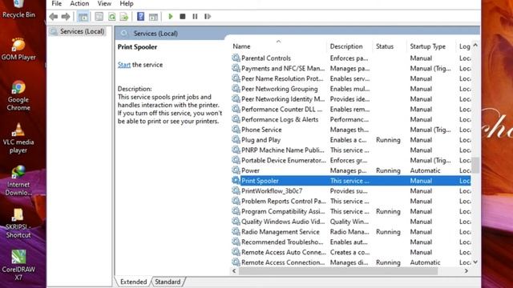Select the Internet Download desktop shortcut
The width and height of the screenshot is (513, 288).
pos(18,181)
